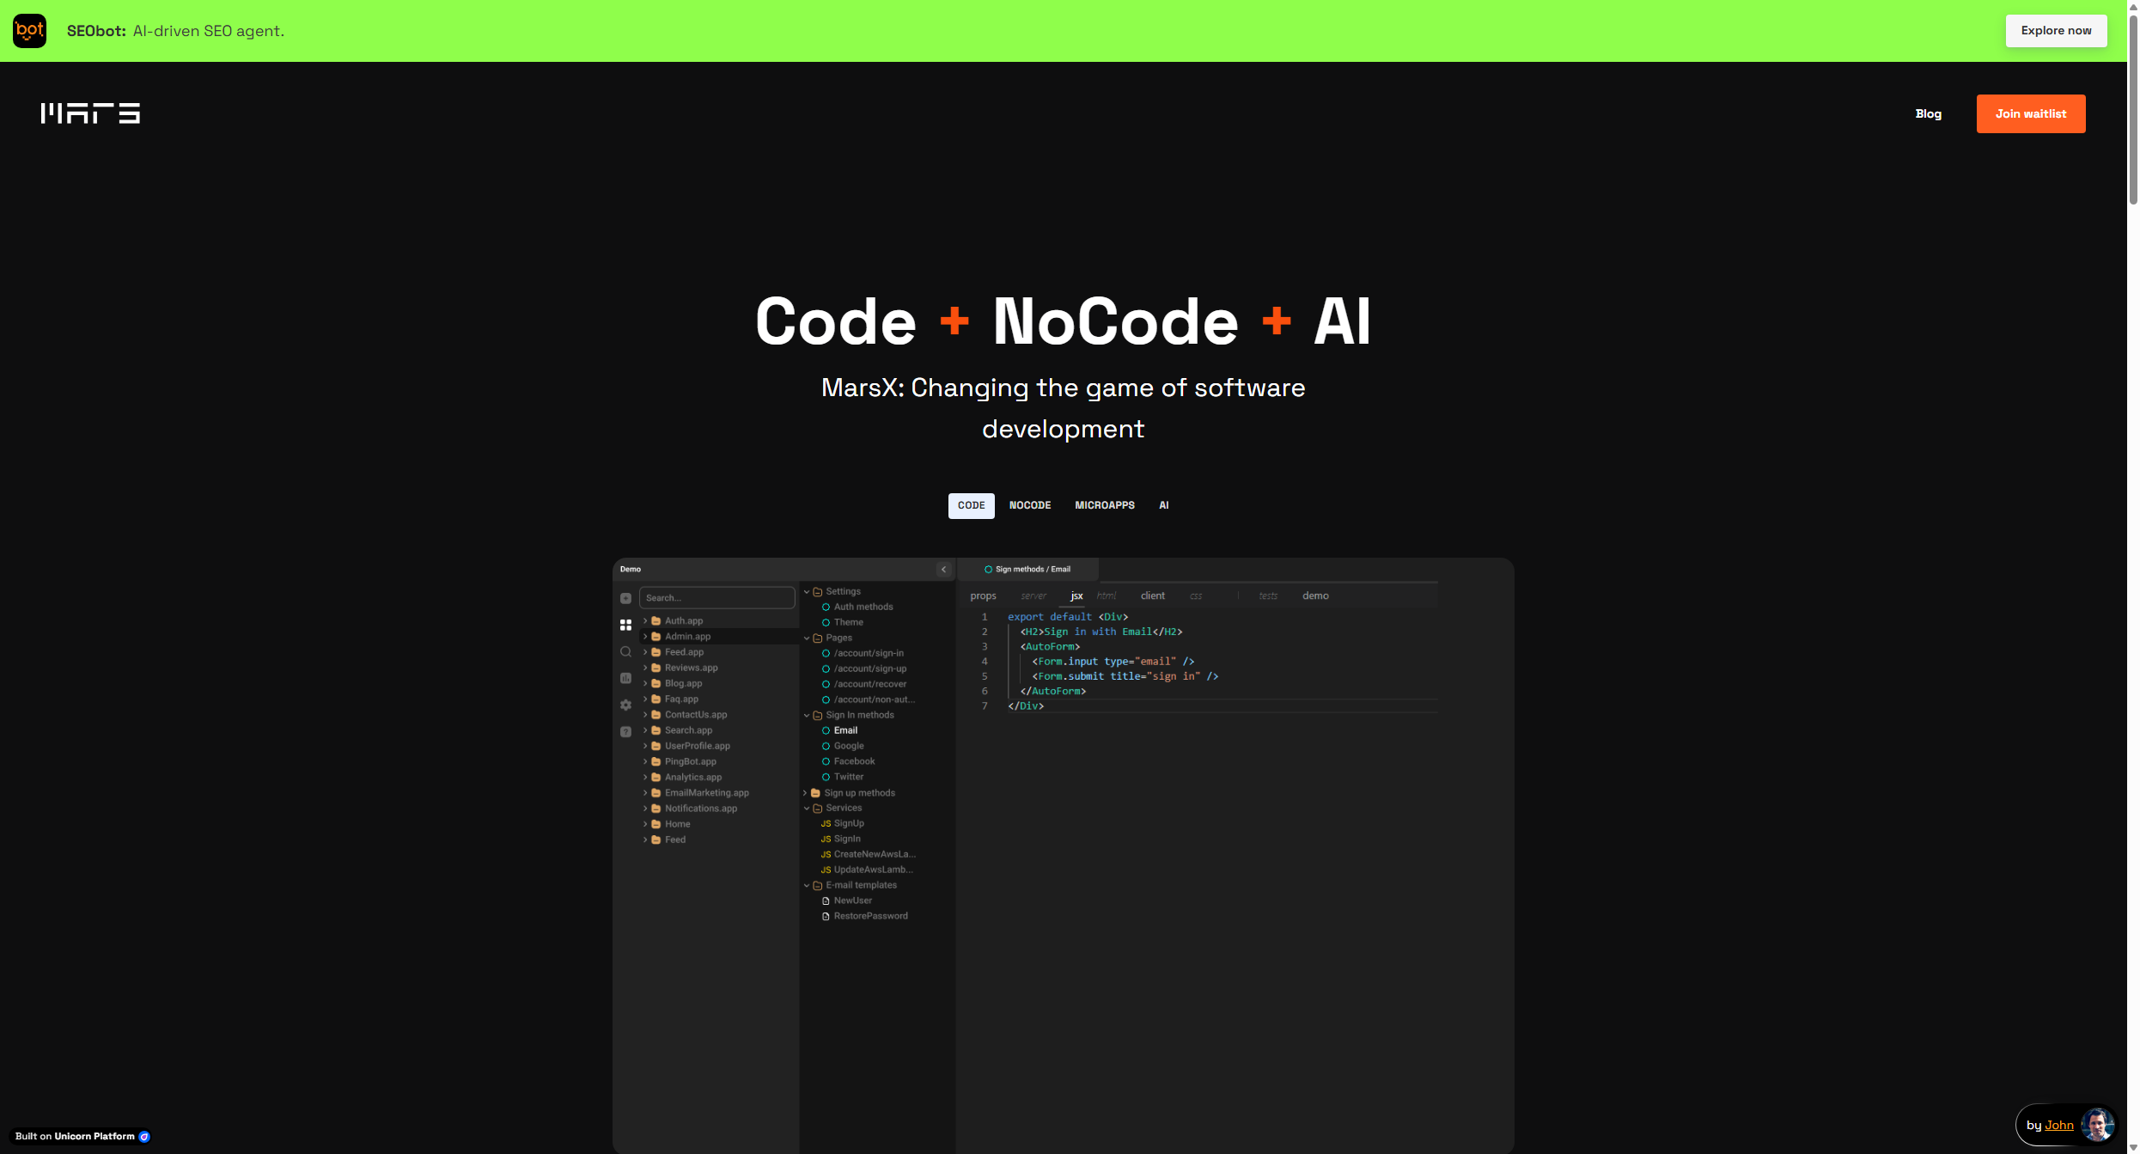Viewport: 2140px width, 1154px height.
Task: Switch to the CODE tab
Action: pyautogui.click(x=971, y=505)
